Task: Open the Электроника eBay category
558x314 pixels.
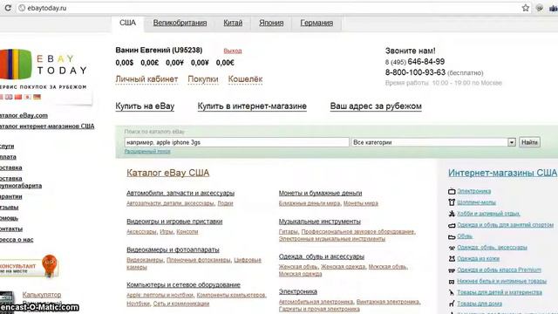Action: (x=298, y=291)
